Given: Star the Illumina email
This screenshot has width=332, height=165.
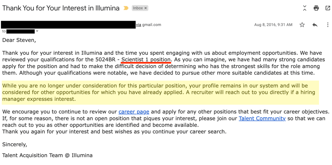Looking at the screenshot, I should click(x=302, y=25).
